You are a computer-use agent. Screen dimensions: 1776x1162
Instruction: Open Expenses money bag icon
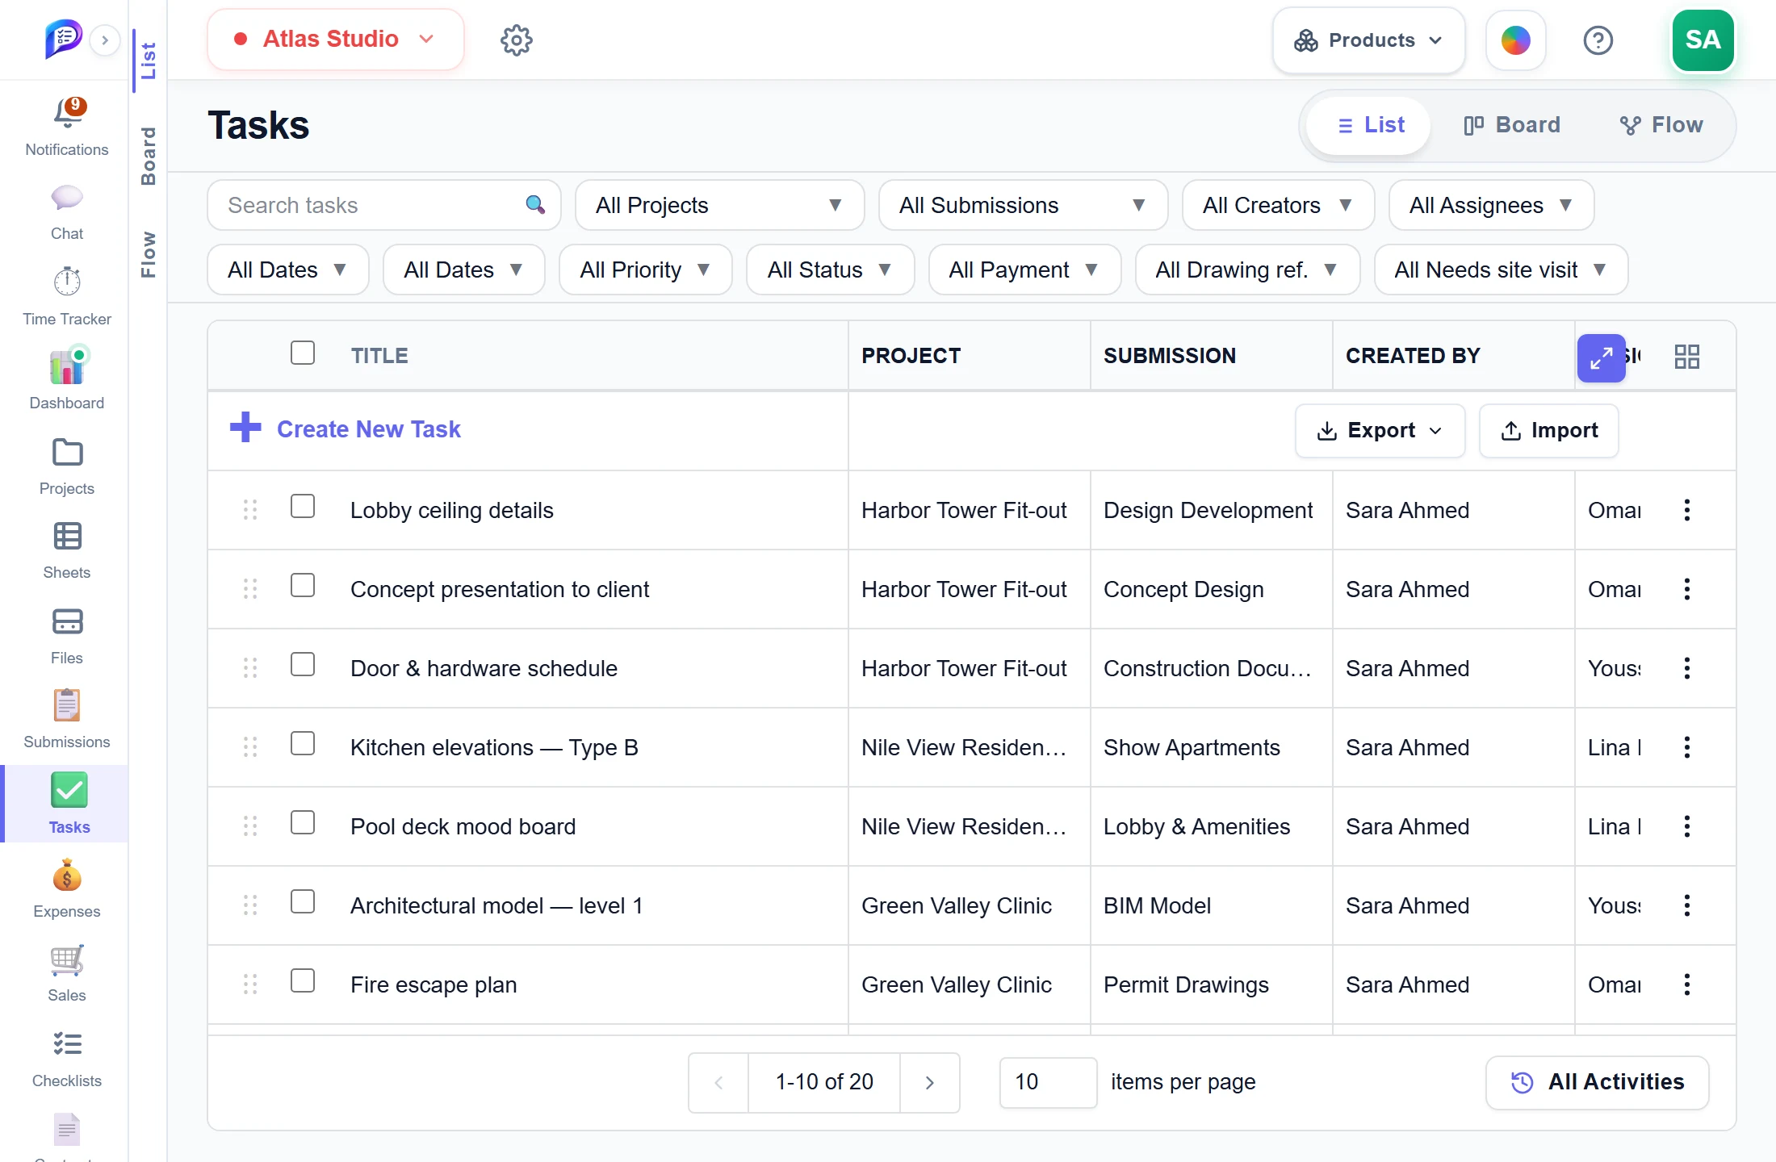pos(67,876)
